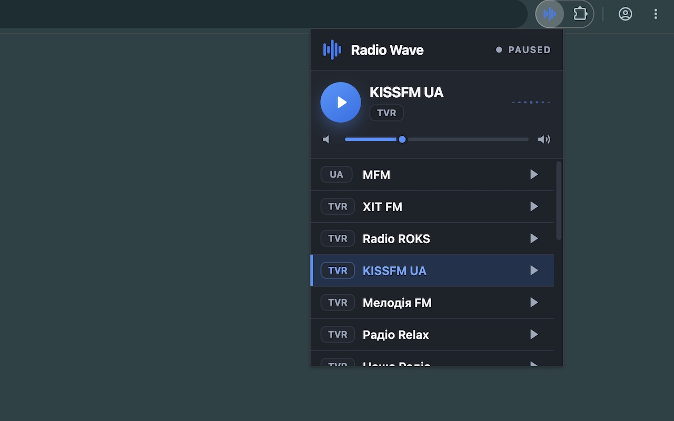Click the TVR tag beside Мелодія FM

[x=338, y=303]
